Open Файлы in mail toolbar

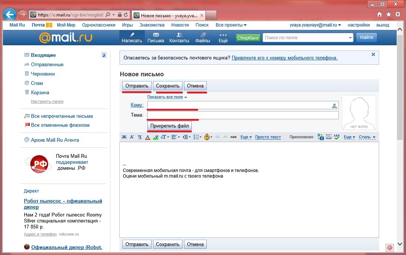[x=203, y=38]
